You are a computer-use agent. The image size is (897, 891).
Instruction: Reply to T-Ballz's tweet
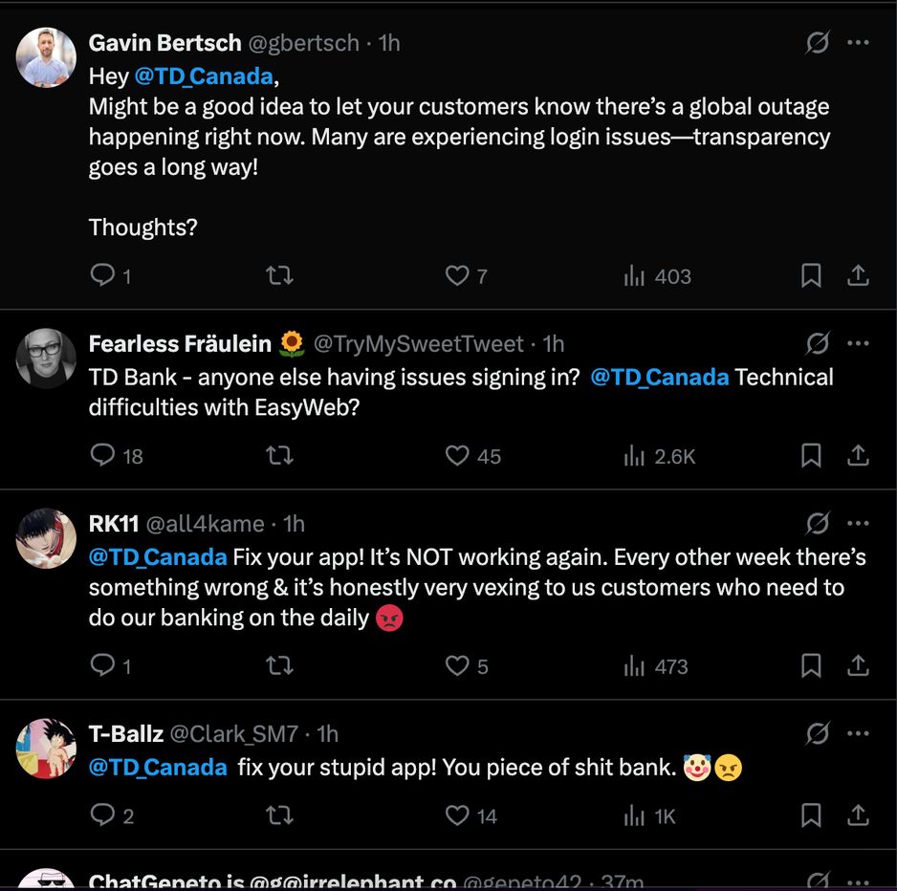[102, 815]
